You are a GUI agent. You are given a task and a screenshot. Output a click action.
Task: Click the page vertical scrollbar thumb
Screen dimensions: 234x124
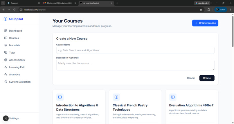tap(233, 31)
